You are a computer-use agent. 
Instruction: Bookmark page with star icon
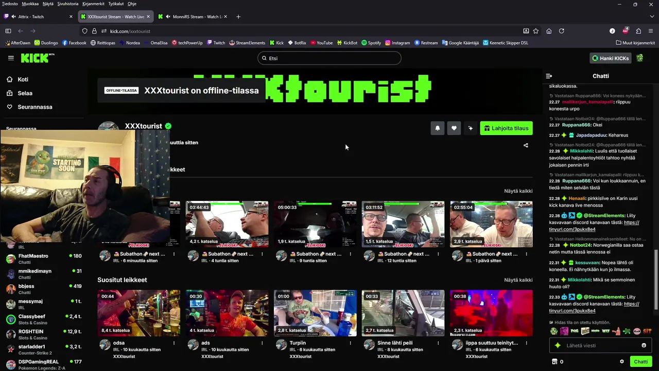(536, 31)
